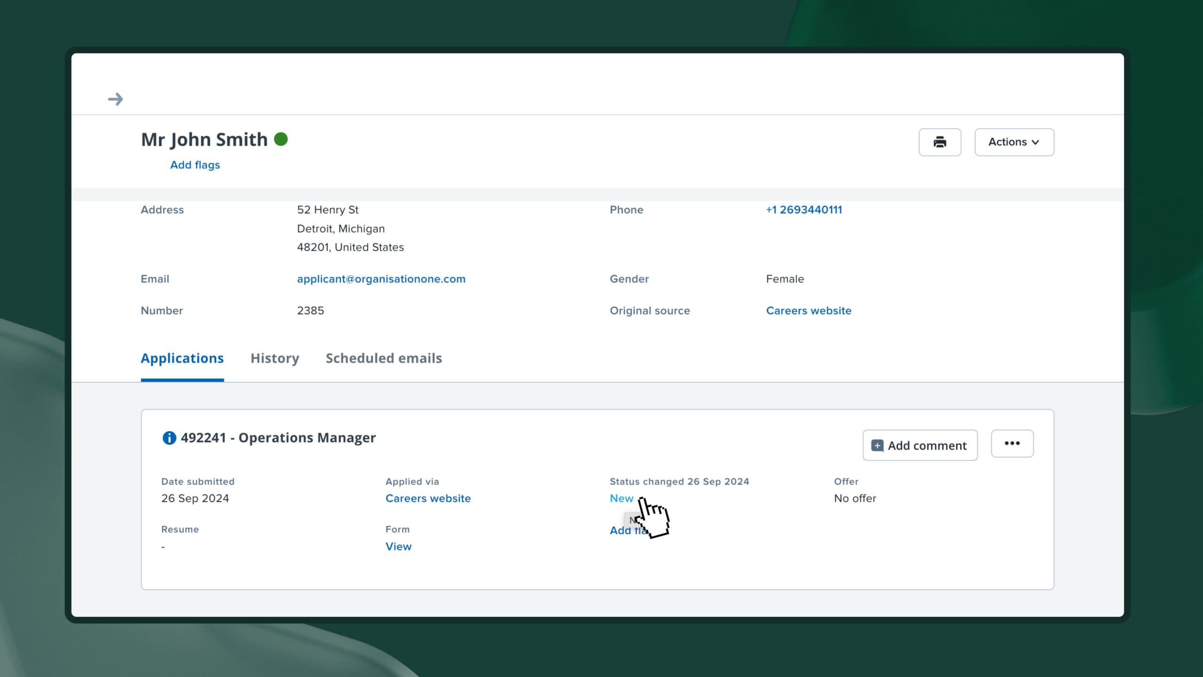Switch to the History tab
This screenshot has width=1203, height=677.
tap(274, 358)
